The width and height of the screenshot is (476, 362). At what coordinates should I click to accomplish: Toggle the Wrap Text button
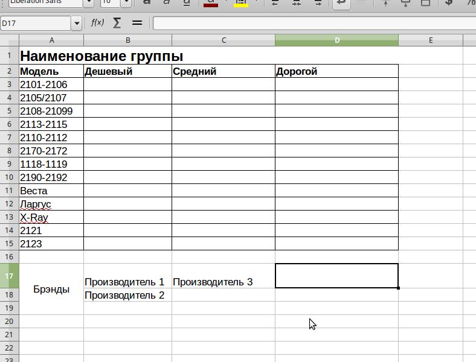point(341,3)
